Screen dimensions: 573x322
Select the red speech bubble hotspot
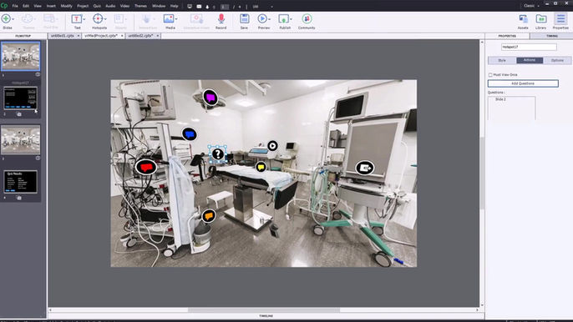[x=146, y=167]
